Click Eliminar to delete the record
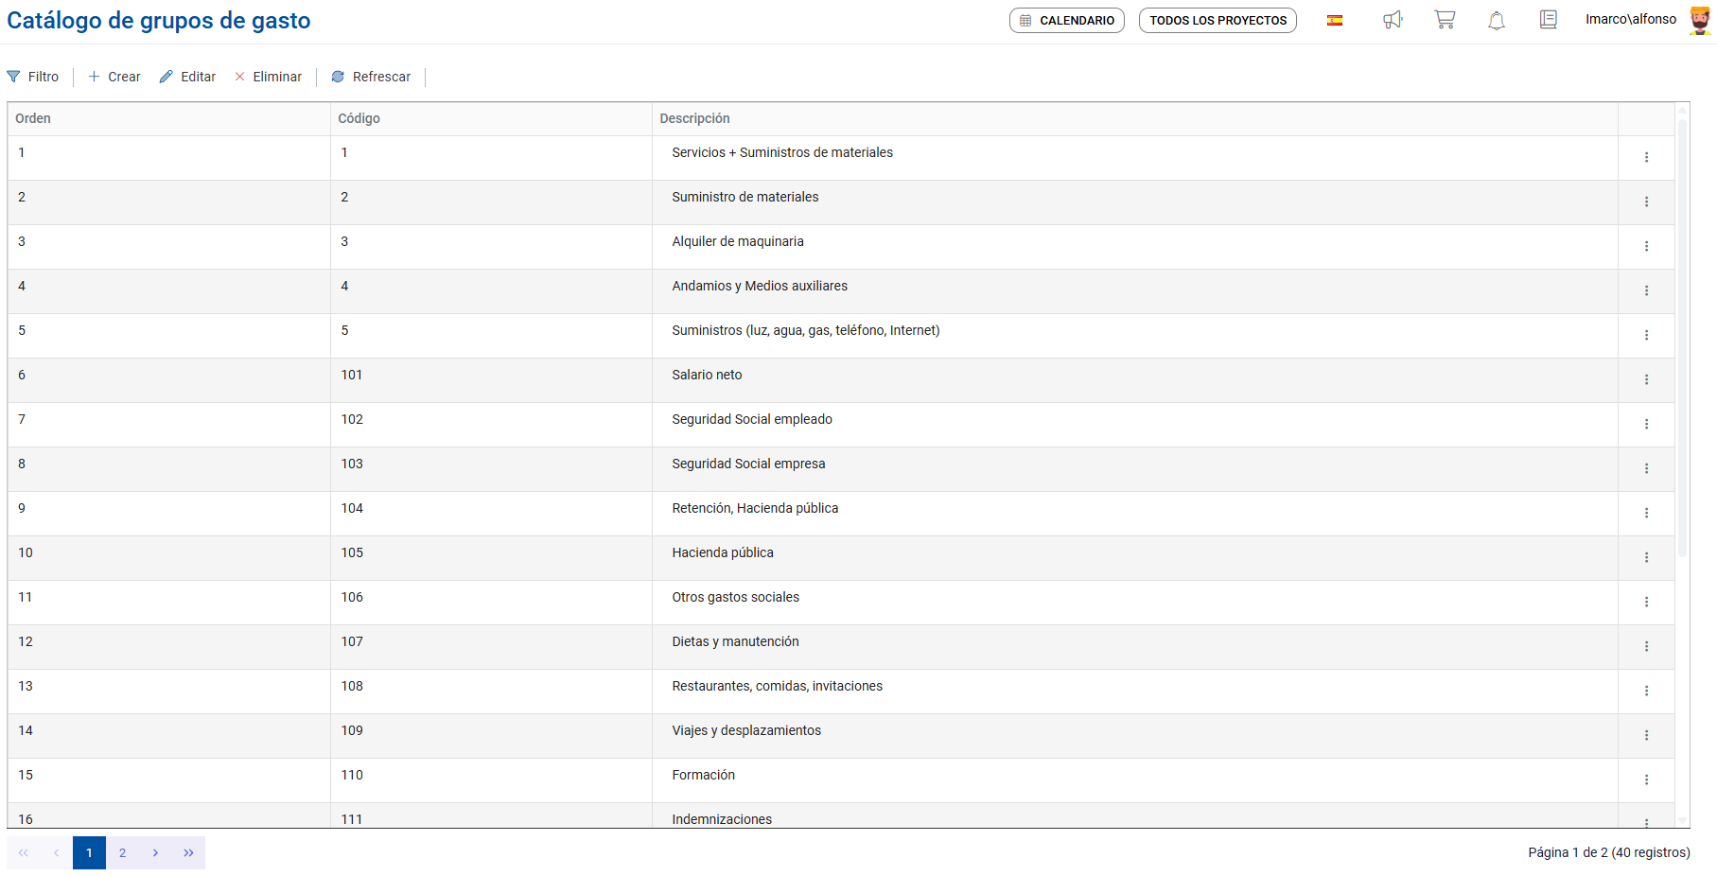Screen dimensions: 1717x876 269,77
